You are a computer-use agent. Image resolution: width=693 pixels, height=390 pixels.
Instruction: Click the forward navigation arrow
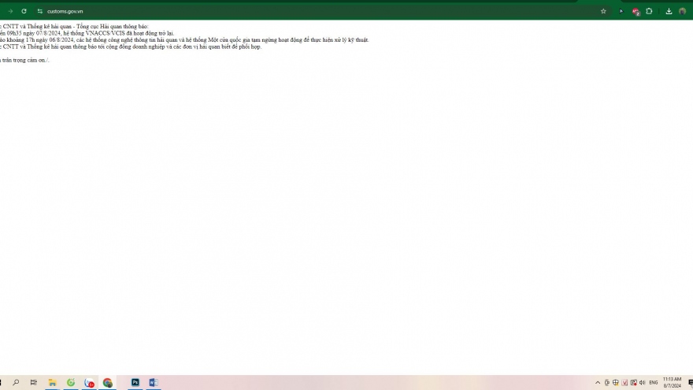pyautogui.click(x=10, y=11)
